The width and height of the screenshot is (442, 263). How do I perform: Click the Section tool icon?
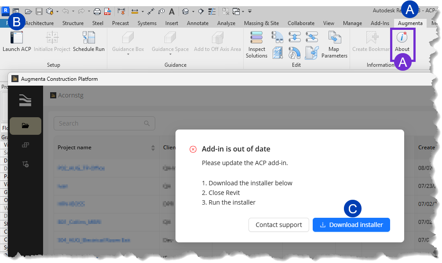pos(201,11)
